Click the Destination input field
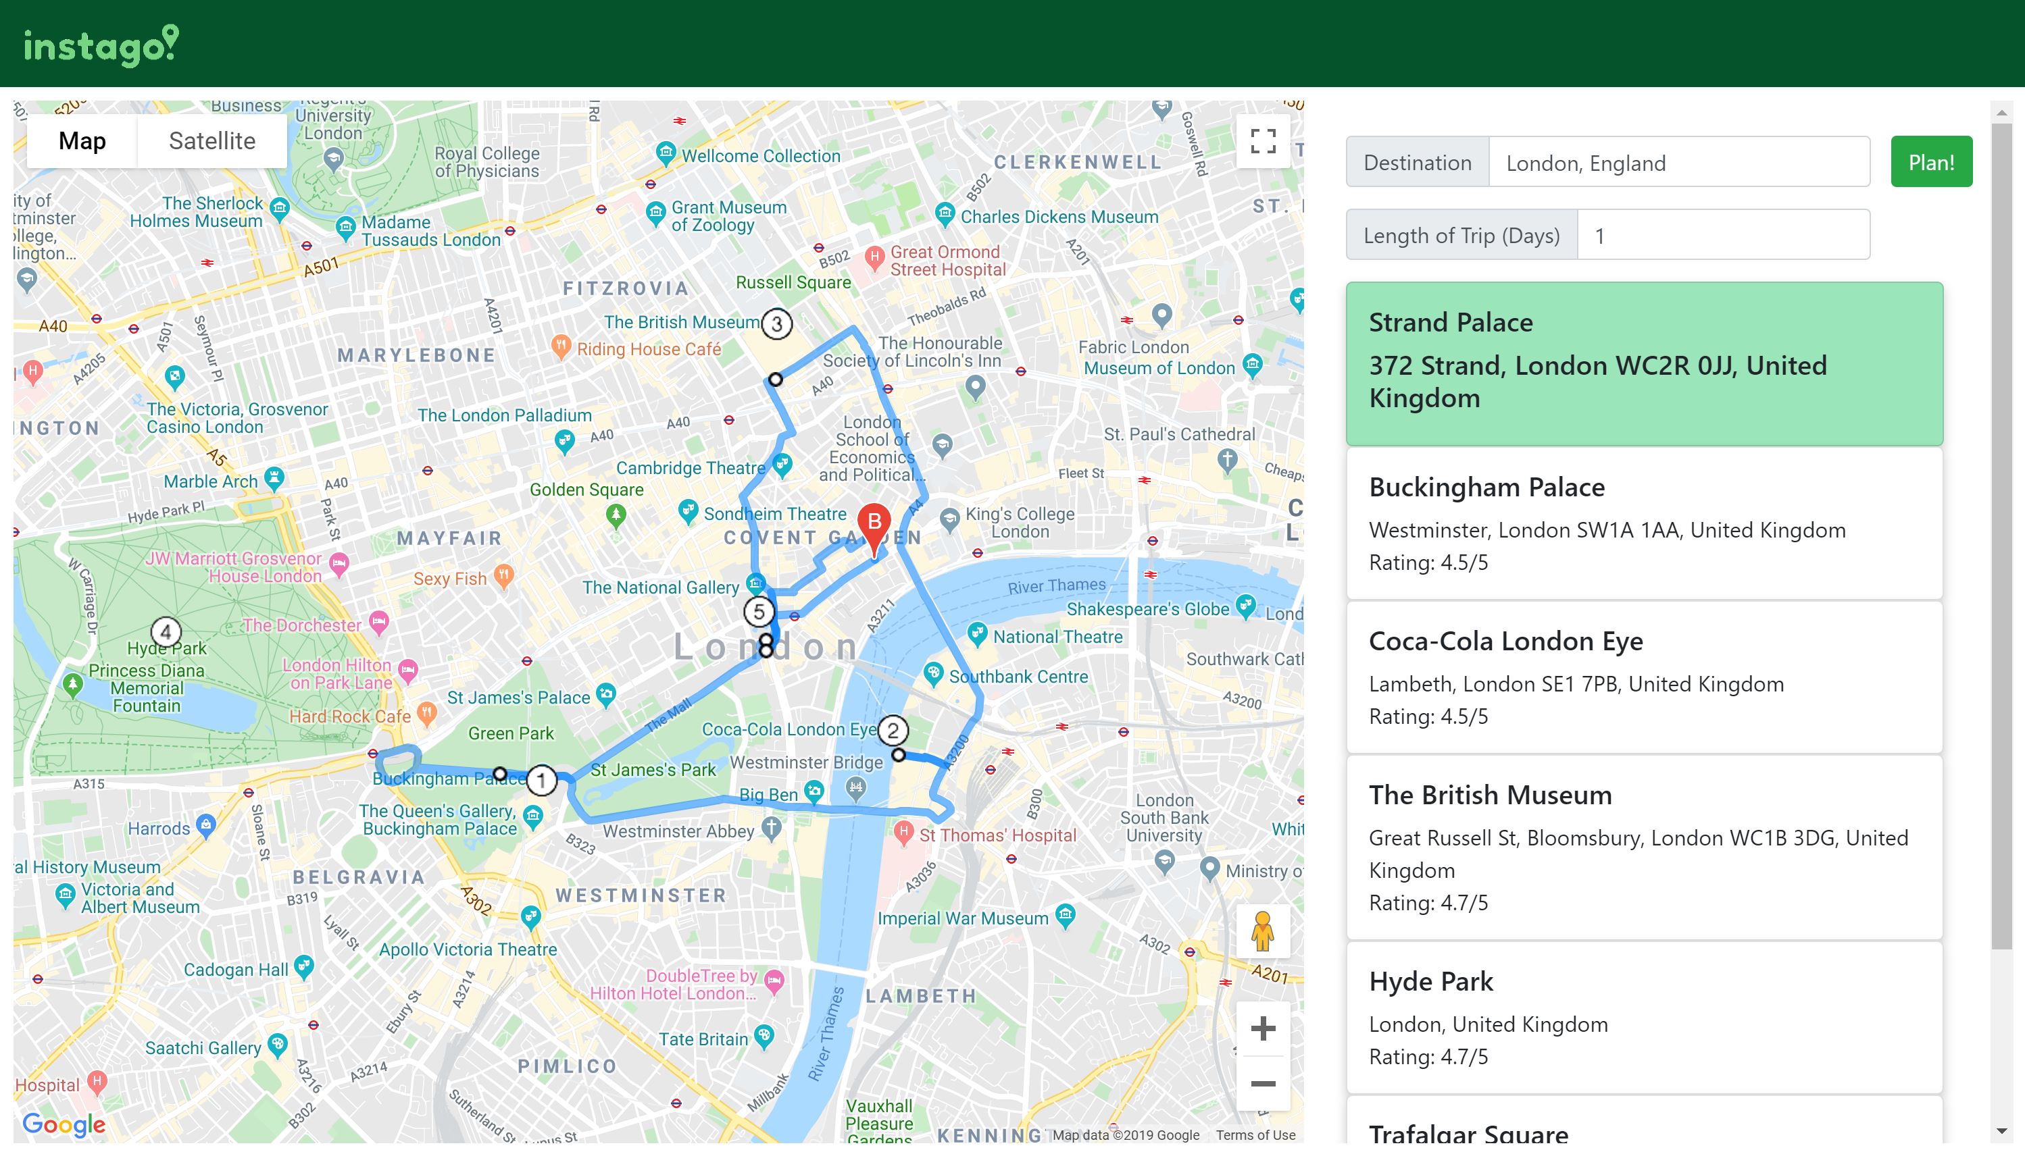The width and height of the screenshot is (2025, 1152). (1678, 162)
